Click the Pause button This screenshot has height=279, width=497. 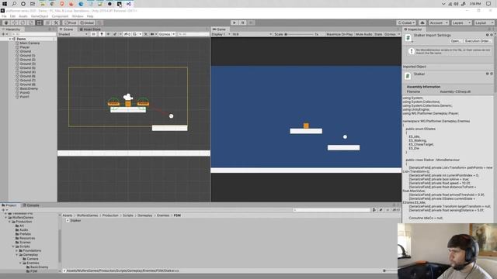(242, 22)
